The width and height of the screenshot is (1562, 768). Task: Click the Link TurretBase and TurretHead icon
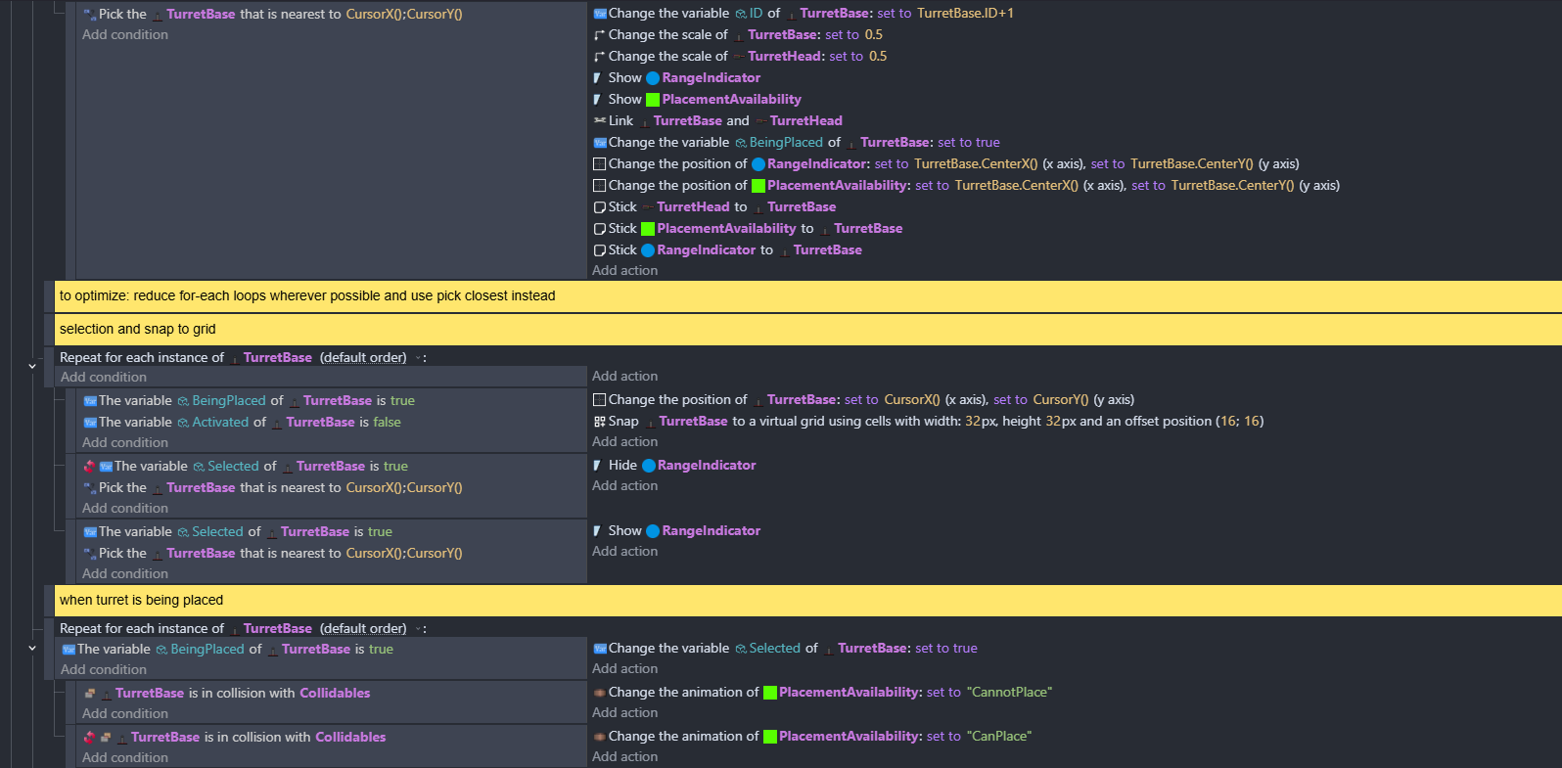coord(599,120)
